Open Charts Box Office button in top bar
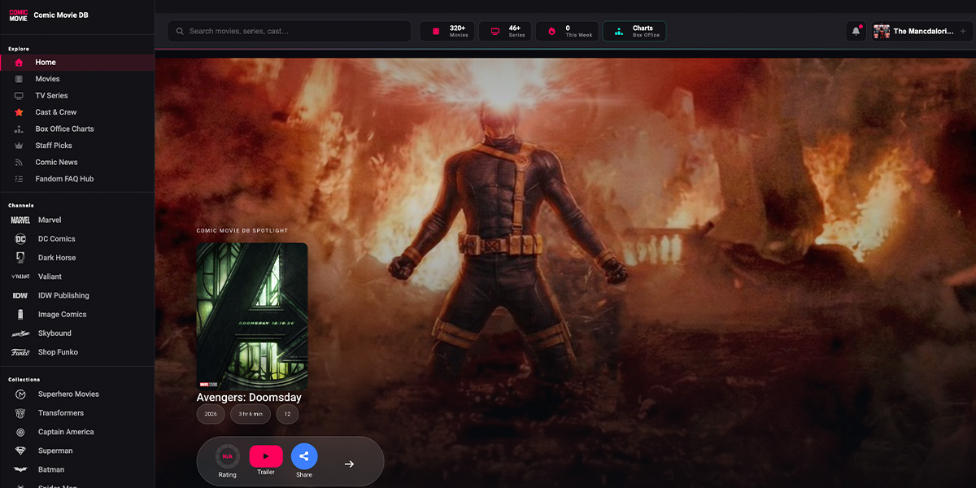The width and height of the screenshot is (976, 488). point(634,31)
